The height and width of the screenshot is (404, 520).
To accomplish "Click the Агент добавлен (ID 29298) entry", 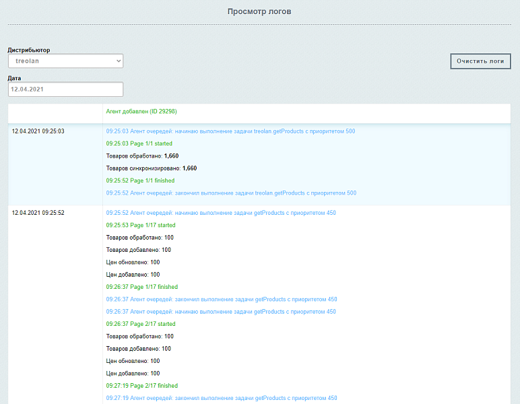I will [141, 111].
